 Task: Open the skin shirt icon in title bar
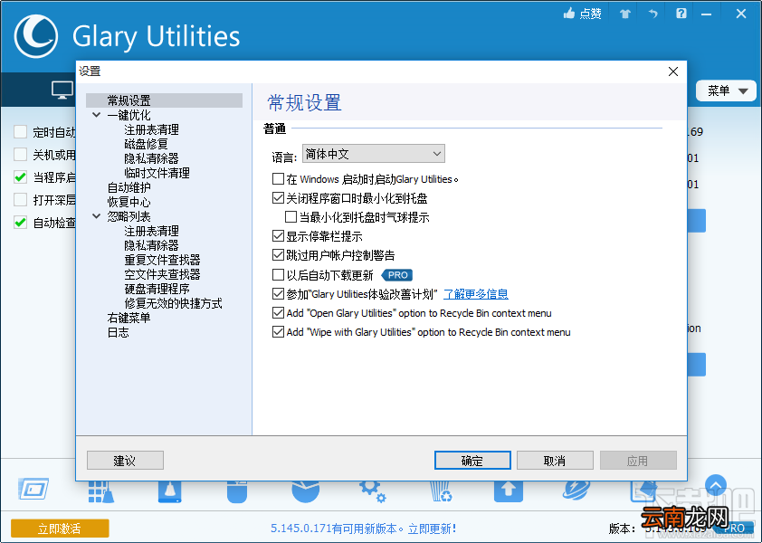625,14
